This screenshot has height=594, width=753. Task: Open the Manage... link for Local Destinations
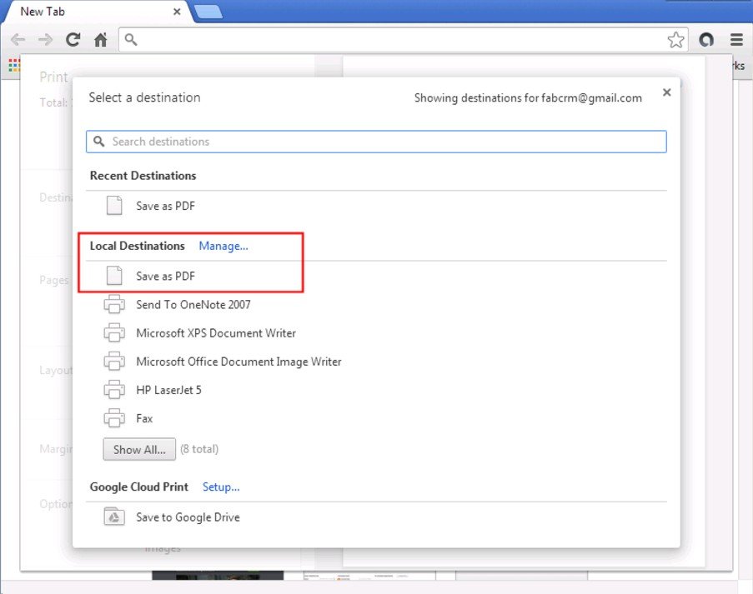223,246
